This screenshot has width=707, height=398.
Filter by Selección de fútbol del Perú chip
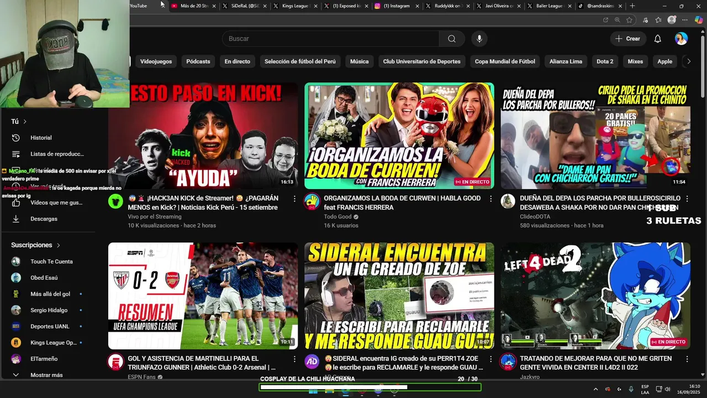(300, 61)
